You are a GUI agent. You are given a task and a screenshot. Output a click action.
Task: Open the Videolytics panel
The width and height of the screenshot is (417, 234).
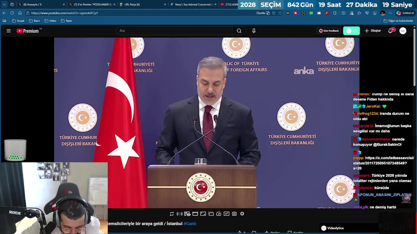(332, 228)
